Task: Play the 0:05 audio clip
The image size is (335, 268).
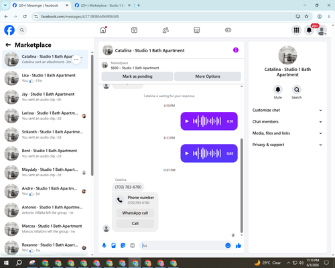Action: 187,153
